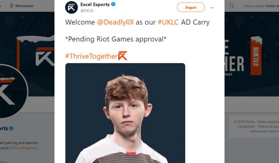Click the lightning bolt Momentos icon
279x163 pixels.
[11, 6]
